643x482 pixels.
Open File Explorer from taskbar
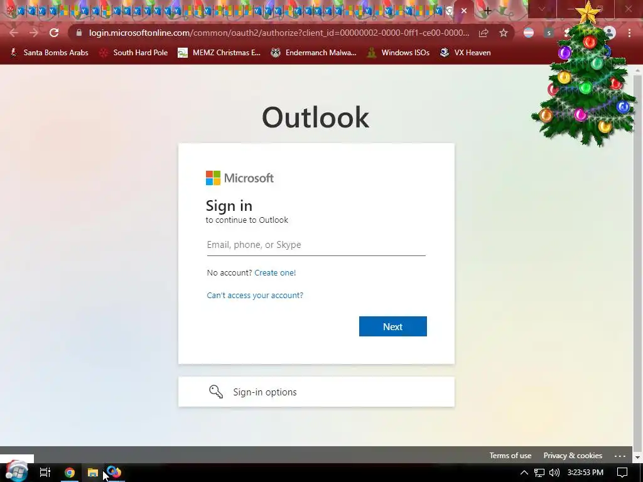point(93,473)
